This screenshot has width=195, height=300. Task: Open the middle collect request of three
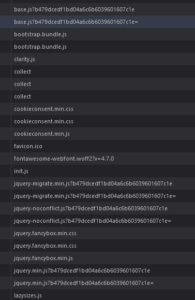pyautogui.click(x=97, y=84)
